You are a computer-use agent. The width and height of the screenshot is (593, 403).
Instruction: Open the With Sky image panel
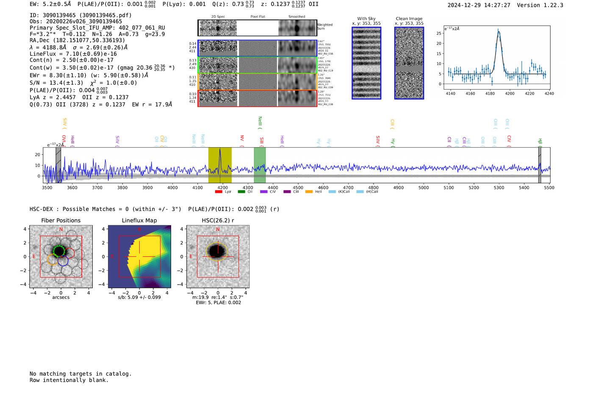[x=366, y=63]
